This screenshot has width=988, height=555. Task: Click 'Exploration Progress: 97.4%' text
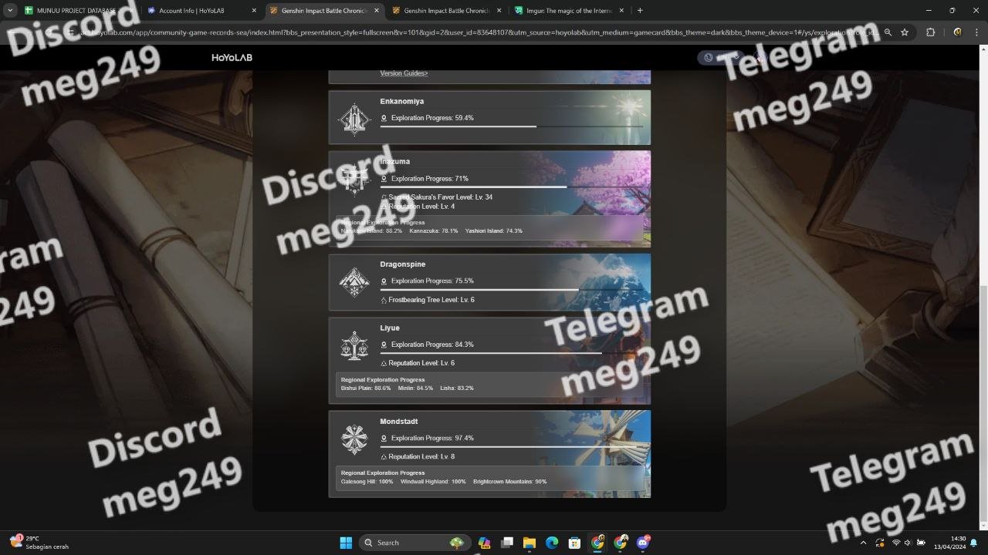[x=432, y=438]
